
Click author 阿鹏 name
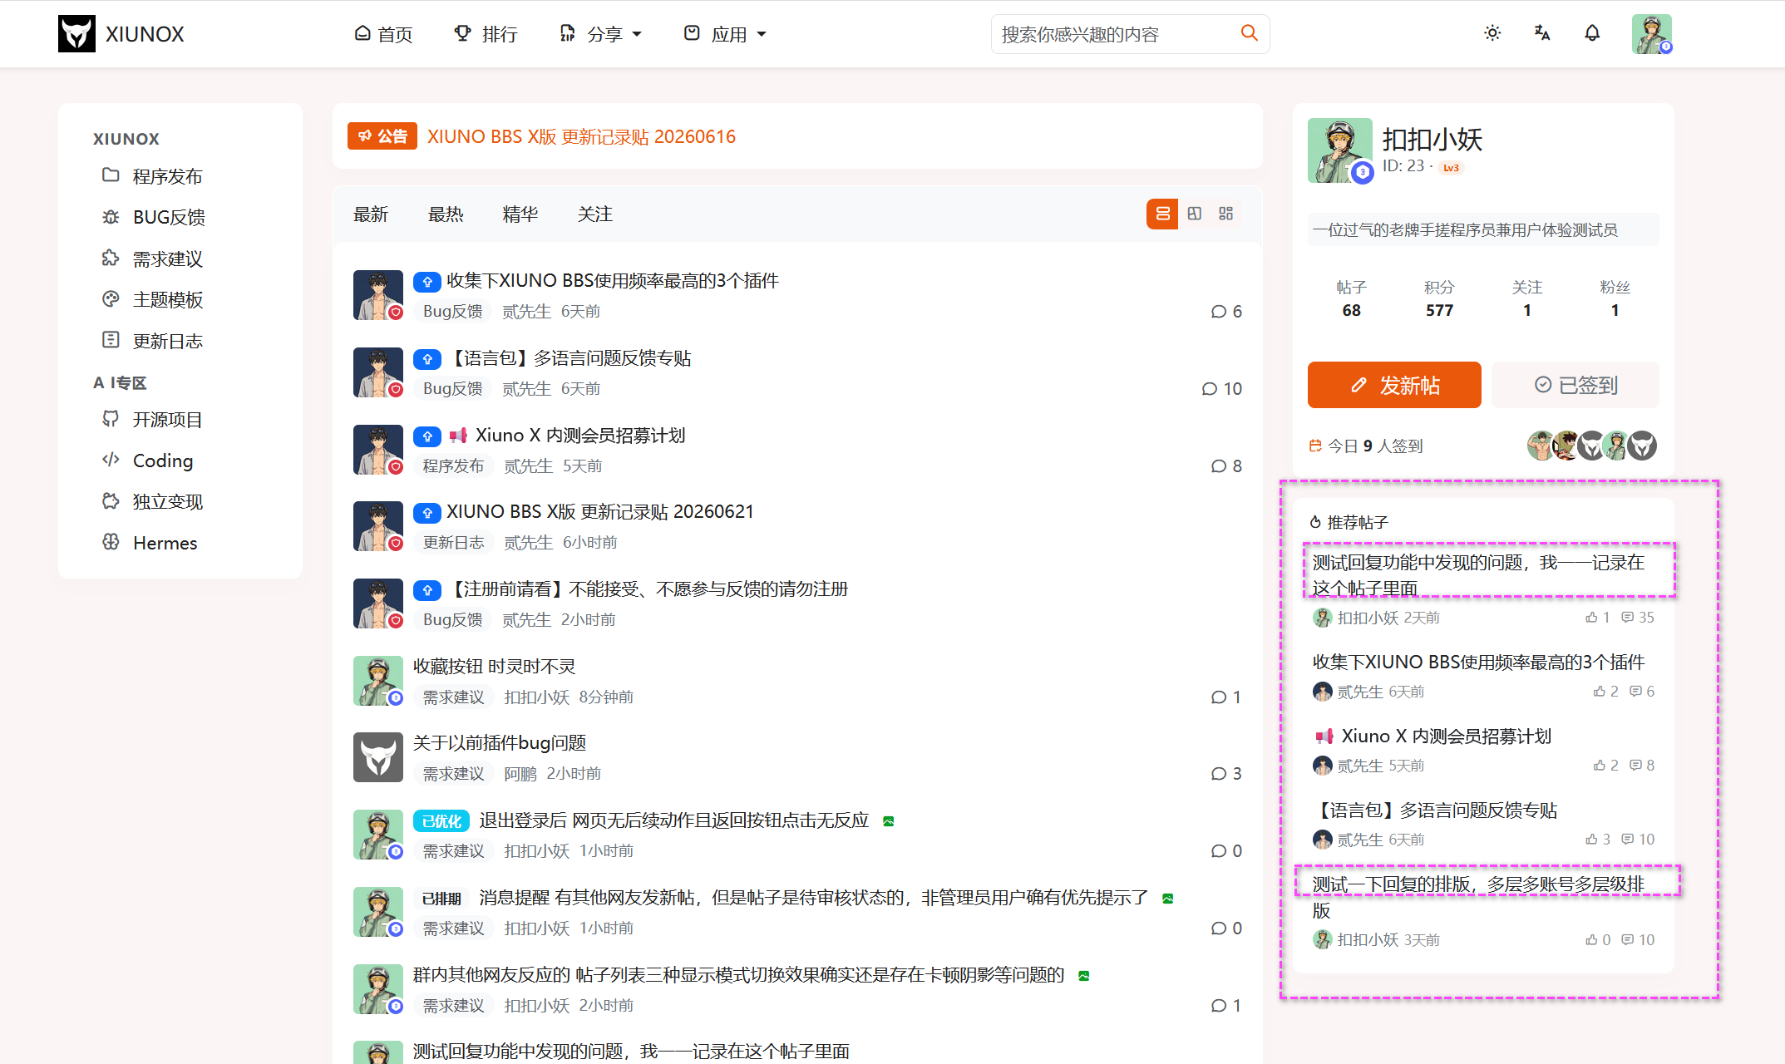pyautogui.click(x=520, y=774)
